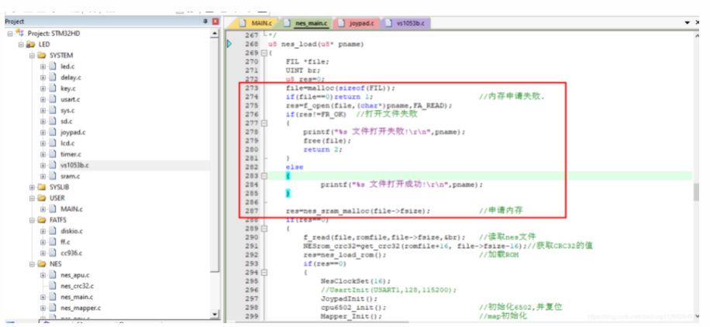The height and width of the screenshot is (327, 710).
Task: Expand the SYSLIB group
Action: click(32, 187)
